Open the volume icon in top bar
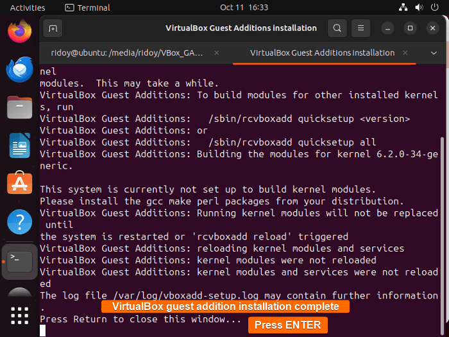Viewport: 449px width, 337px height. [x=419, y=8]
